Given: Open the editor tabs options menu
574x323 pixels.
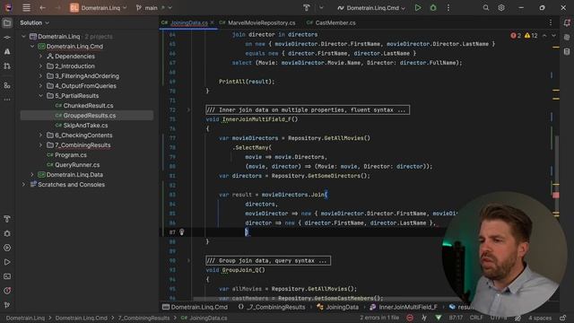Looking at the screenshot, I should point(551,22).
